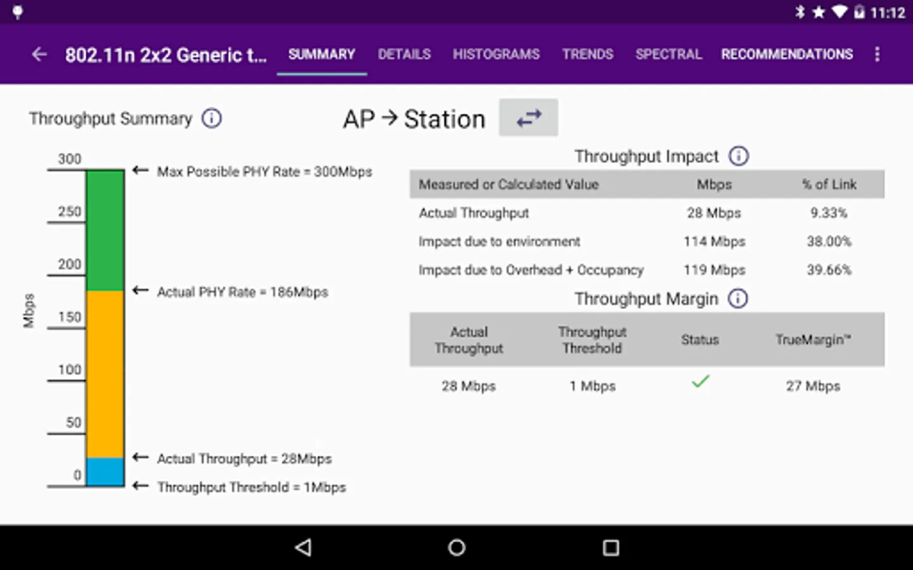913x570 pixels.
Task: Go back with the header arrow
Action: click(39, 54)
